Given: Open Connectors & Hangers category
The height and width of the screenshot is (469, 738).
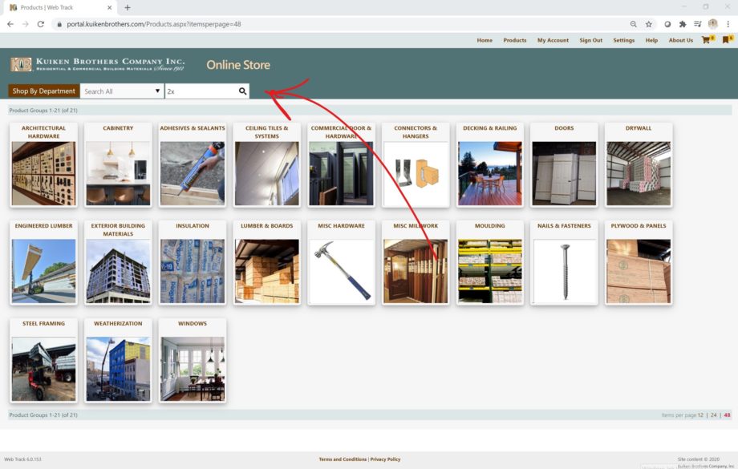Looking at the screenshot, I should [416, 165].
